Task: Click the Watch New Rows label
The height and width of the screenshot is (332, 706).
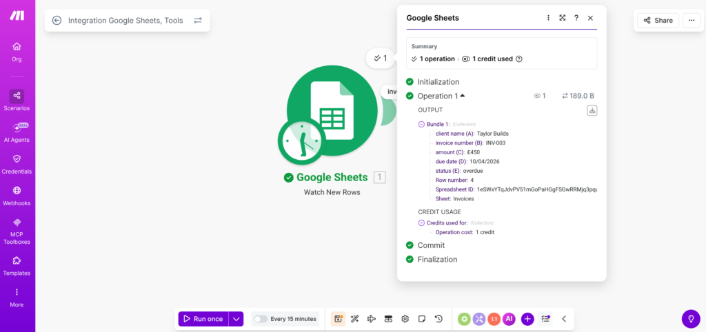Action: click(x=332, y=192)
